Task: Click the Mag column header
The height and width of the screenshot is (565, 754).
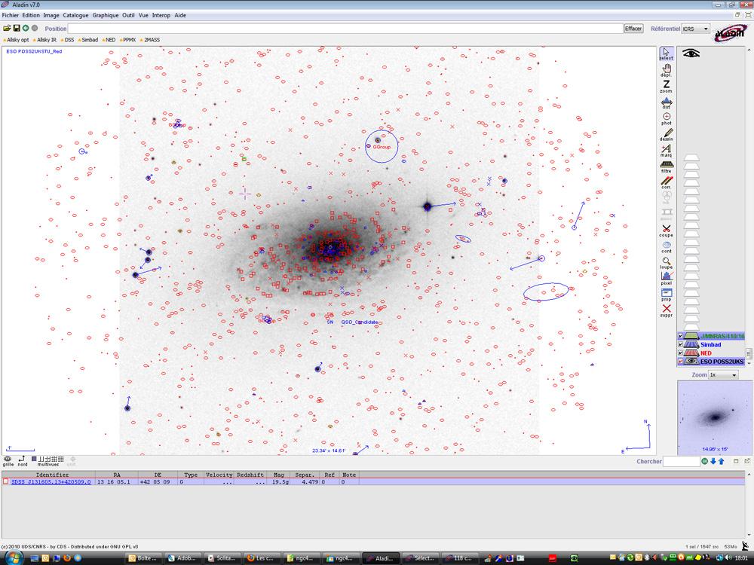Action: (278, 475)
